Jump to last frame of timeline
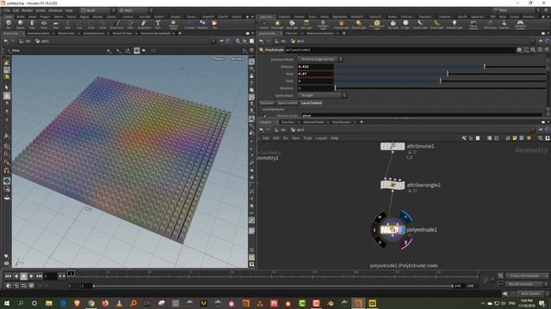This screenshot has height=309, width=551. coord(39,276)
